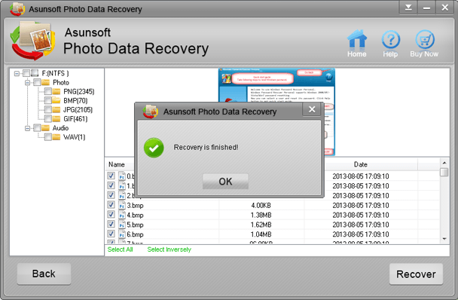Click the file list scrollbar thumb
Image resolution: width=458 pixels, height=300 pixels.
pyautogui.click(x=444, y=172)
